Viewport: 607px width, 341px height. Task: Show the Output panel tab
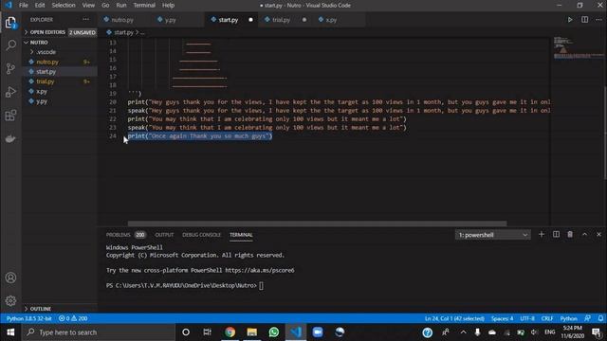pos(164,235)
